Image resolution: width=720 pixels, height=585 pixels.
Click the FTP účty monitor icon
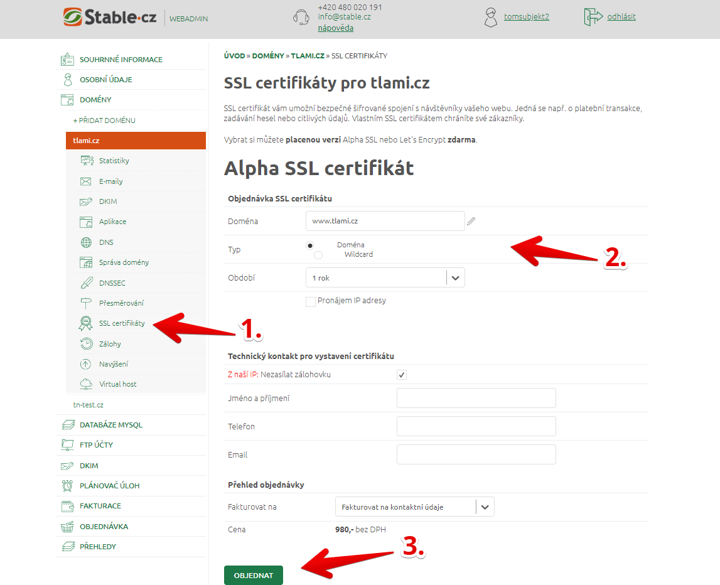click(68, 445)
